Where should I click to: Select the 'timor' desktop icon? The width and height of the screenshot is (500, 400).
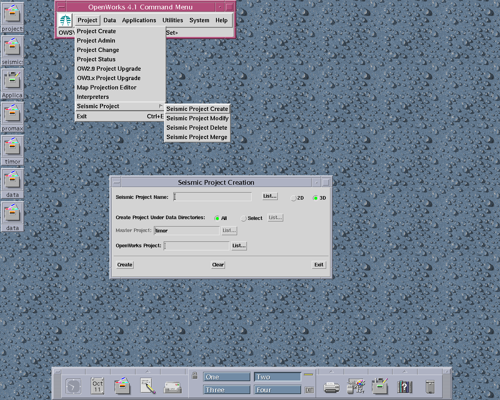click(12, 150)
